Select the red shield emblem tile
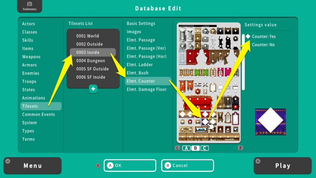The width and height of the screenshot is (316, 178). coord(198,91)
